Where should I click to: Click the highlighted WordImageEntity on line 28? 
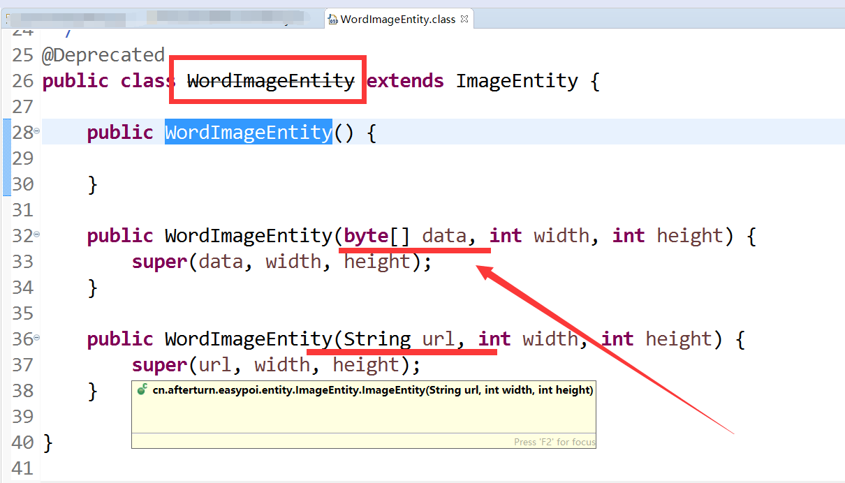pos(249,133)
